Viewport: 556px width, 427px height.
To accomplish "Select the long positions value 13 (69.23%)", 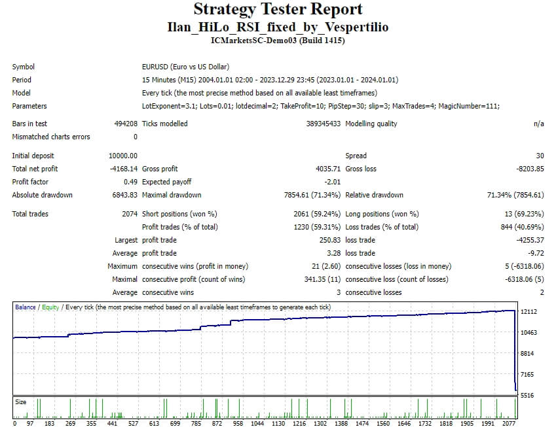I will pyautogui.click(x=525, y=214).
